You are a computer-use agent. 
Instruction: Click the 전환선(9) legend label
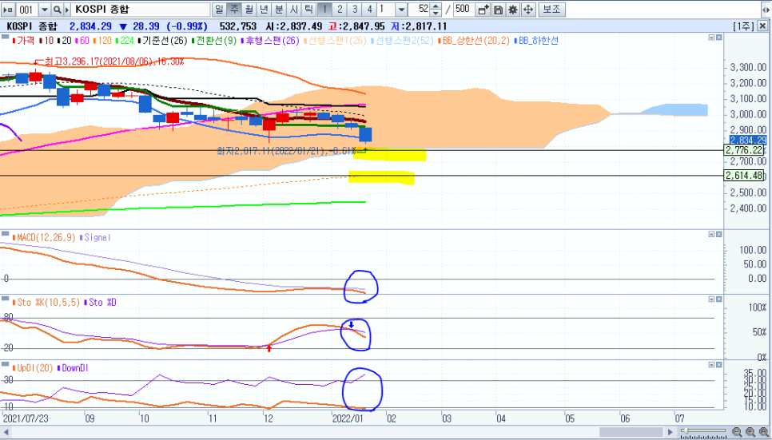coord(215,41)
